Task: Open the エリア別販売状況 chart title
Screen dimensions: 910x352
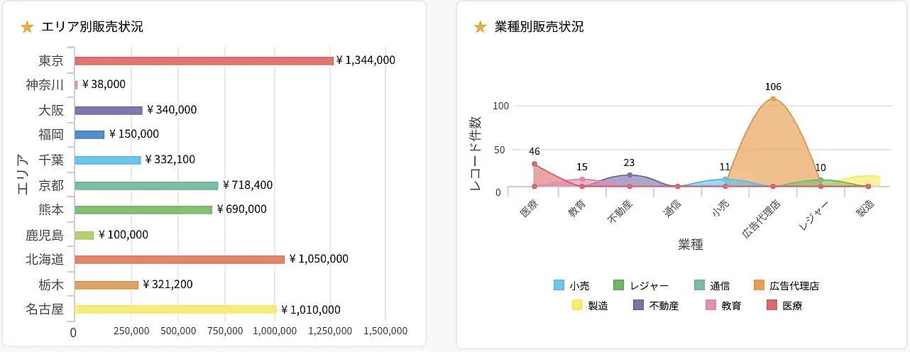Action: pos(92,27)
